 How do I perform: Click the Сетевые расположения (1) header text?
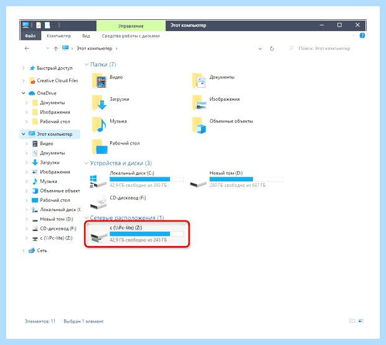[127, 218]
